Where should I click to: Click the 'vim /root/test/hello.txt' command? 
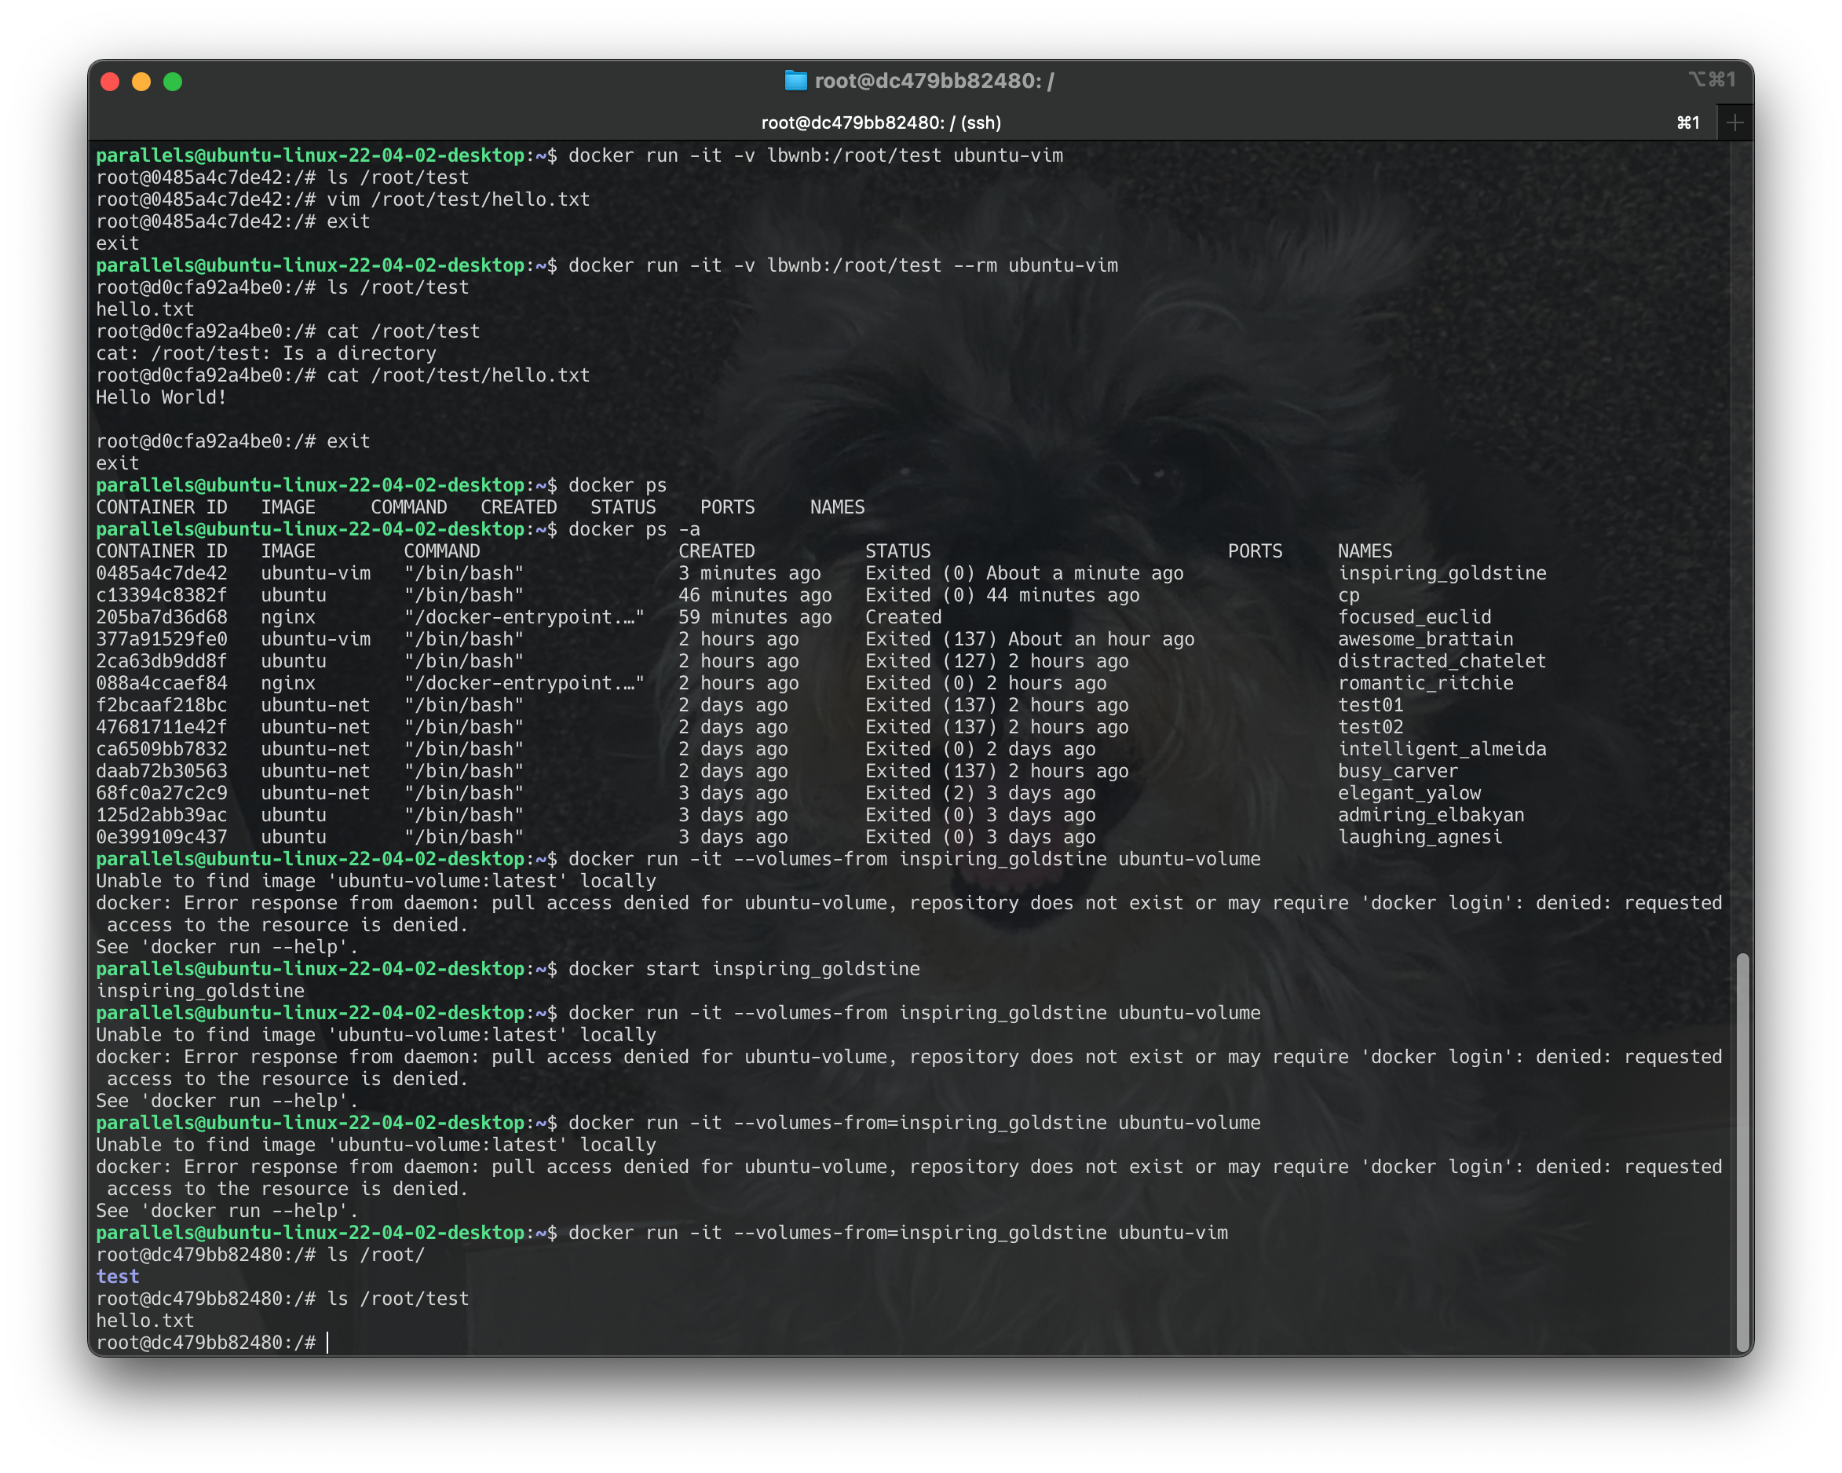(x=458, y=199)
